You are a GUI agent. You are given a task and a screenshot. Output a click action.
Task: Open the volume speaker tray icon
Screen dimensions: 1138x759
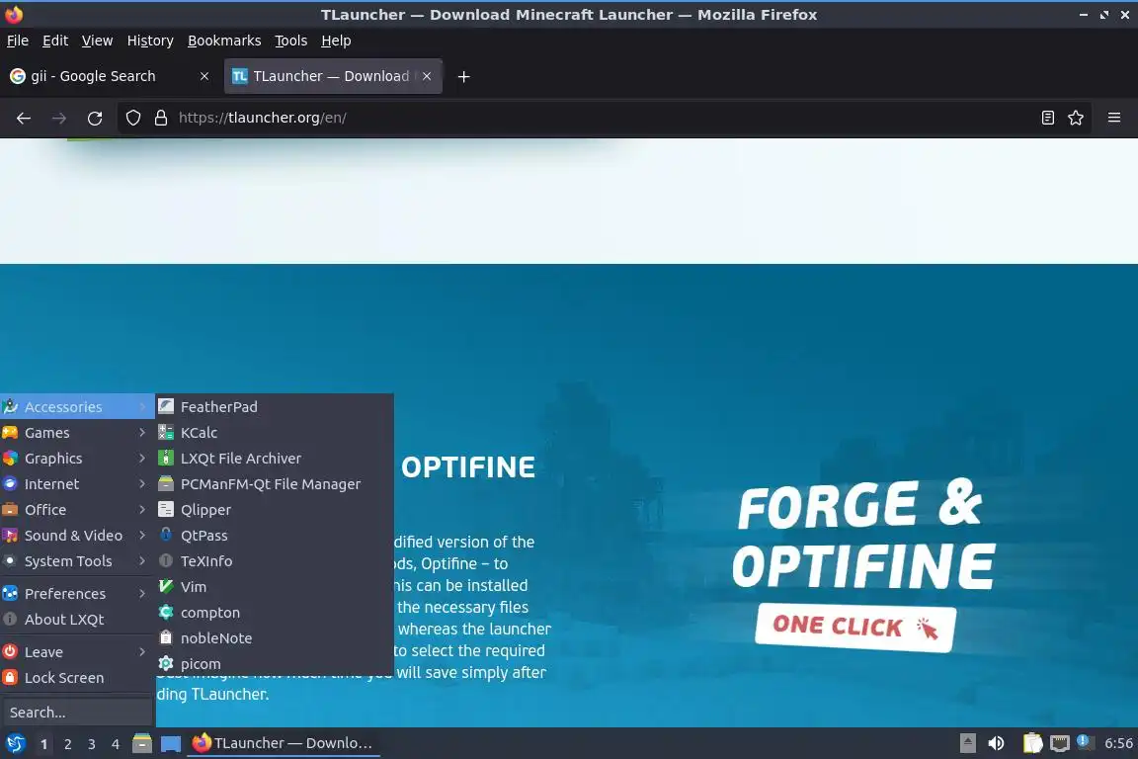pos(996,743)
